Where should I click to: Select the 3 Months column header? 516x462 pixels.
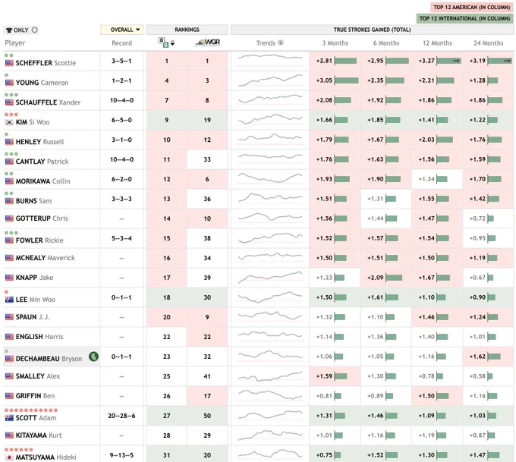(x=335, y=43)
